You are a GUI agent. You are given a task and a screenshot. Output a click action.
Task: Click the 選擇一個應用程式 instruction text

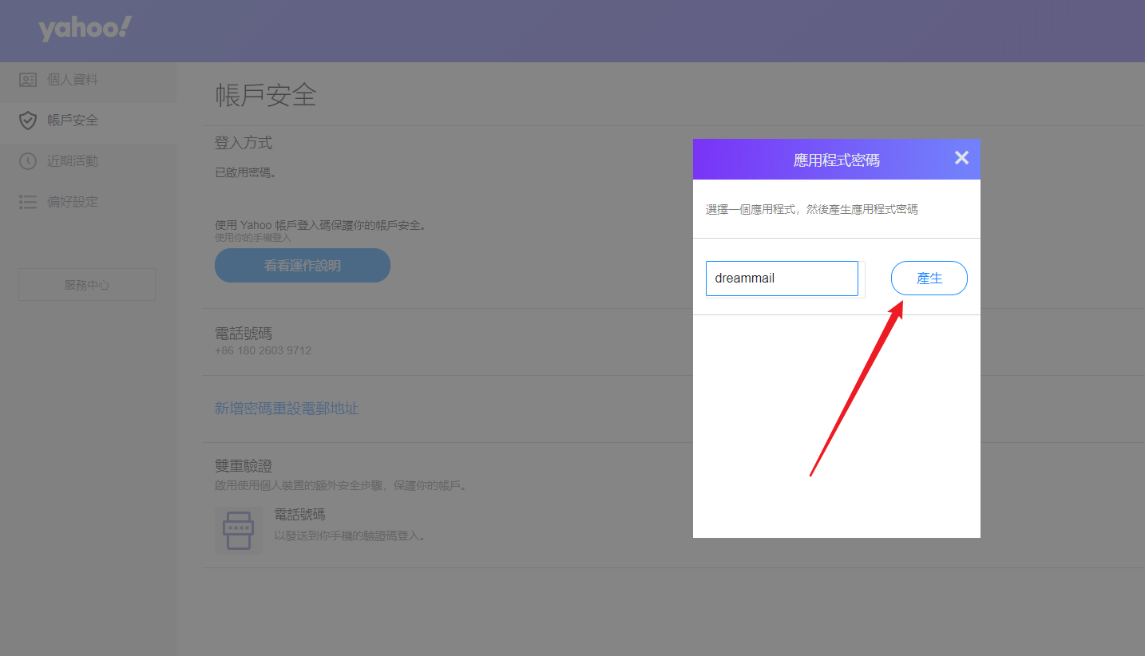812,209
